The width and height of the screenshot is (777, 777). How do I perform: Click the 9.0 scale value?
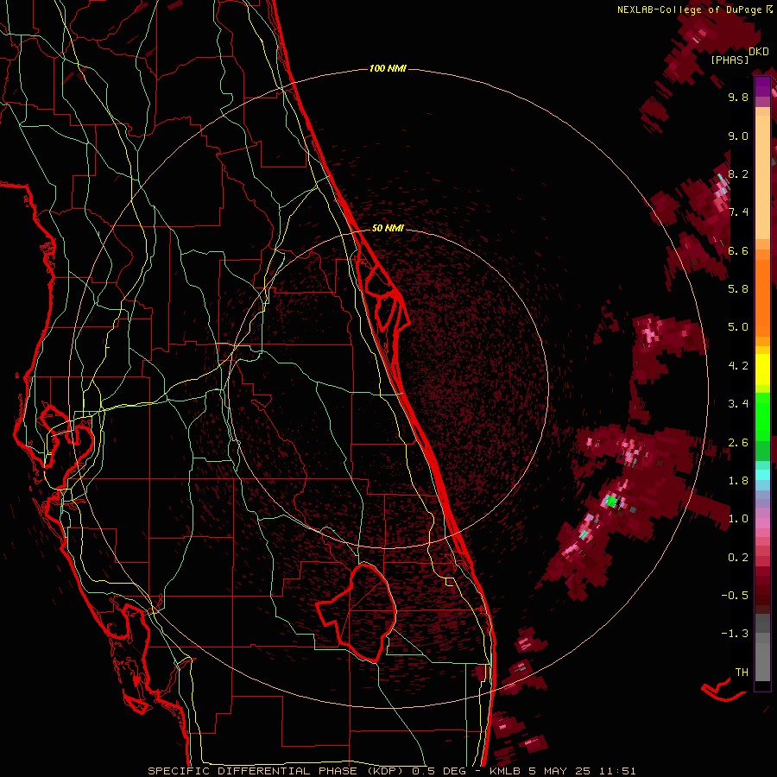coord(738,136)
